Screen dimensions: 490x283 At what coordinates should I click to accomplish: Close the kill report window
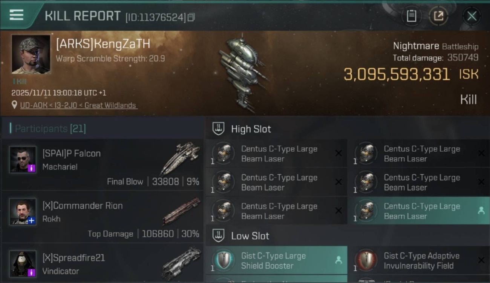coord(472,16)
